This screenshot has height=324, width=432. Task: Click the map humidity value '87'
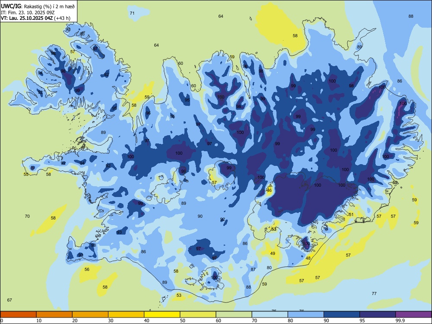tap(253, 270)
